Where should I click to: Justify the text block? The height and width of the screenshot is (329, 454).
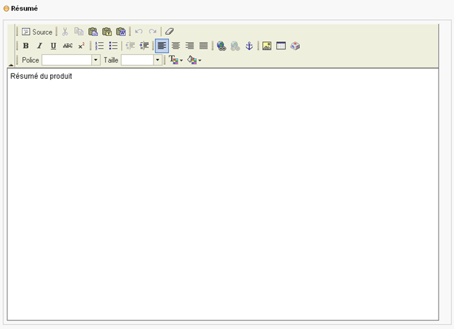204,46
